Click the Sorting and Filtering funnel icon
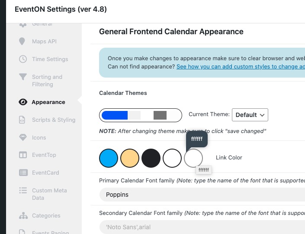Screen dimensions: 305x234 23,77
